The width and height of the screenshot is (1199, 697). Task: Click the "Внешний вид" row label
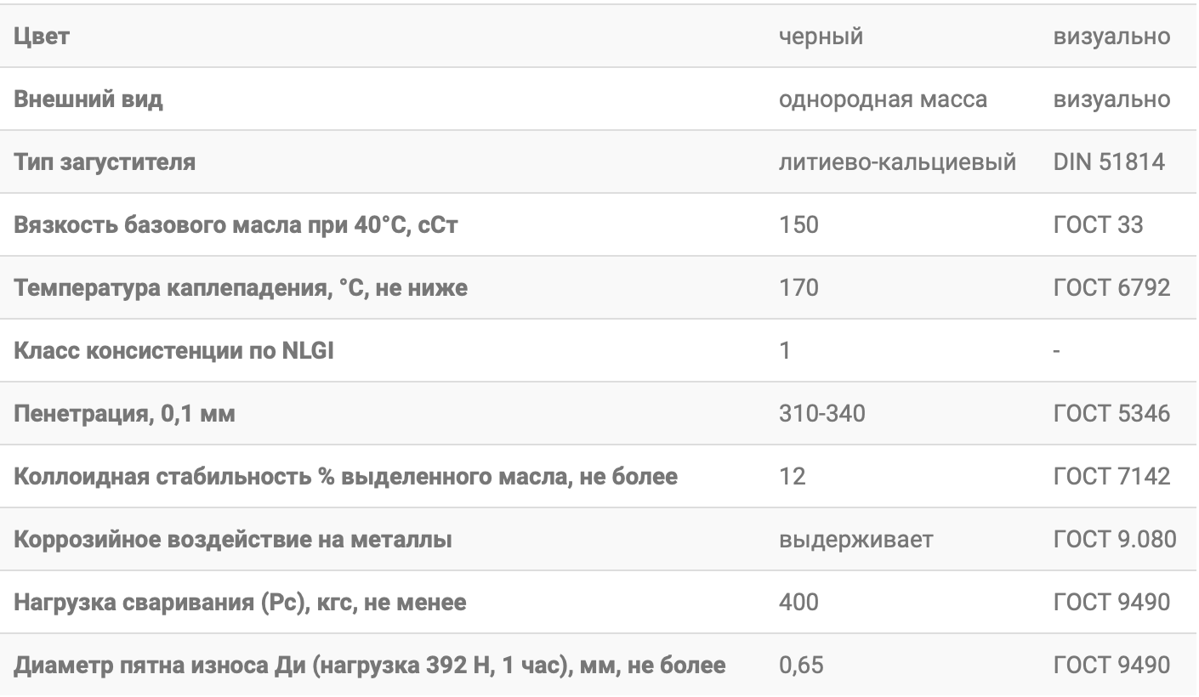pos(88,99)
